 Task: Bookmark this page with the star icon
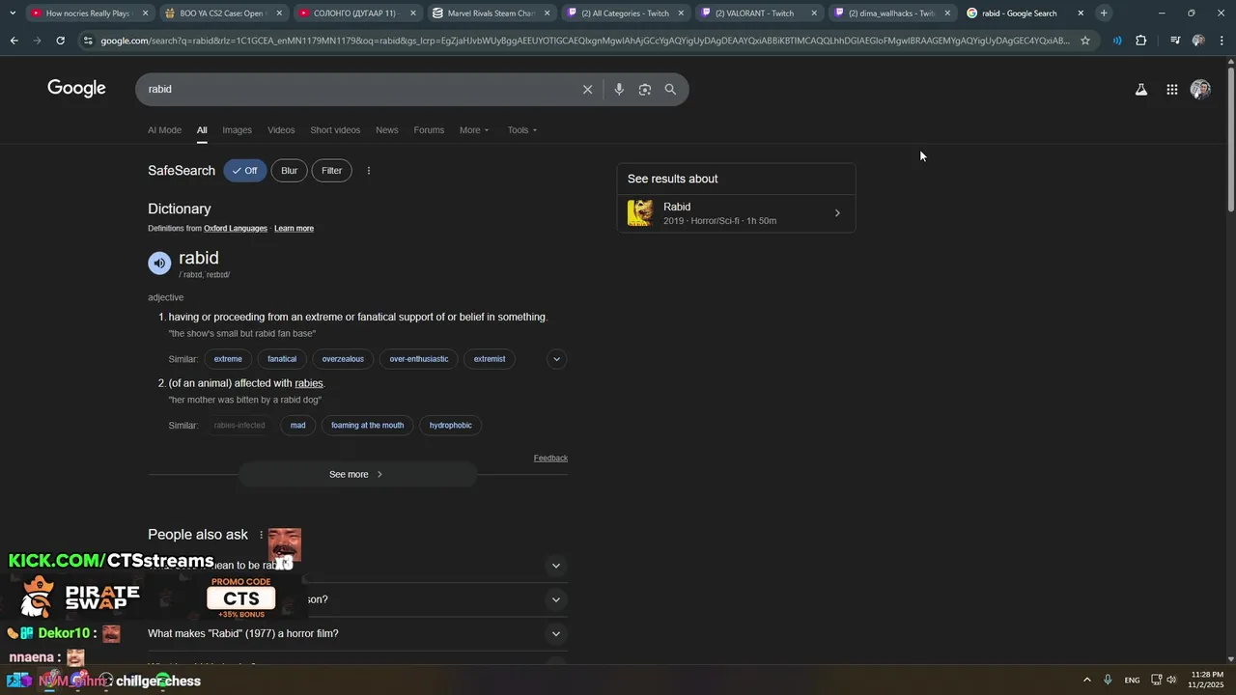click(x=1085, y=41)
